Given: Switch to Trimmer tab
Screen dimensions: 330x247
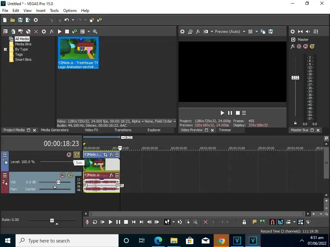Looking at the screenshot, I should [225, 130].
